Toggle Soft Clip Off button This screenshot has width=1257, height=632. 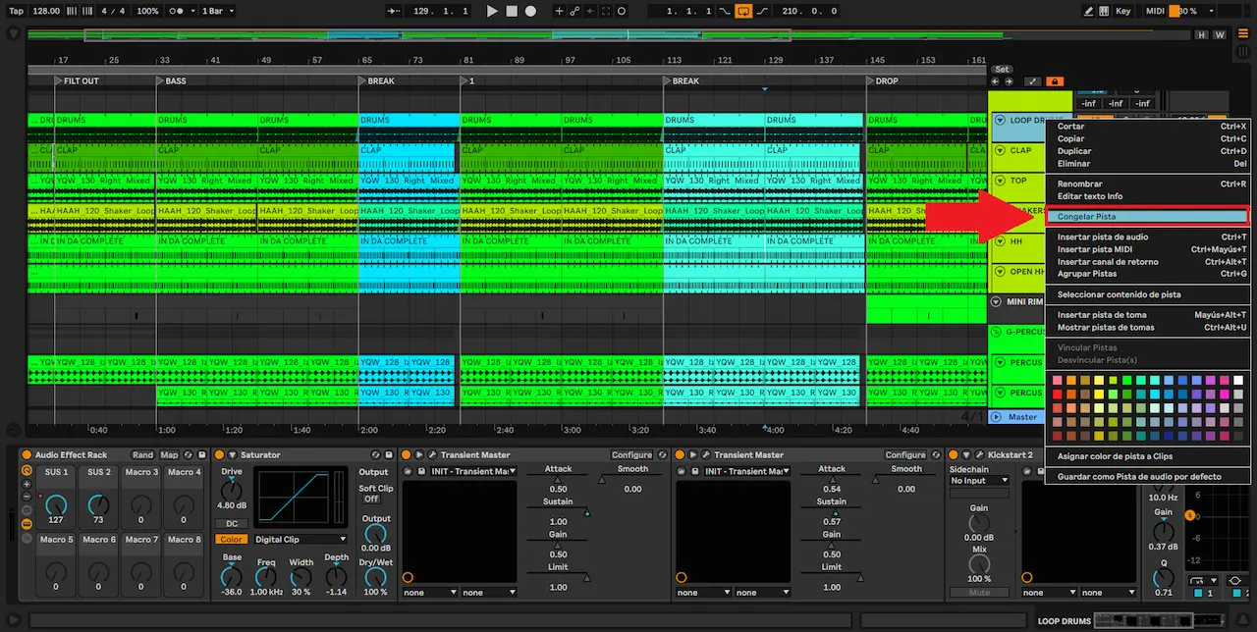[x=372, y=499]
